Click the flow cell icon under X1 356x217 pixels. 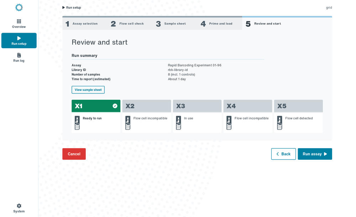pyautogui.click(x=77, y=123)
